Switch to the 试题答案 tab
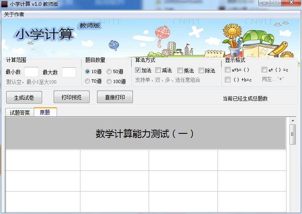The height and width of the screenshot is (214, 302). 20,113
